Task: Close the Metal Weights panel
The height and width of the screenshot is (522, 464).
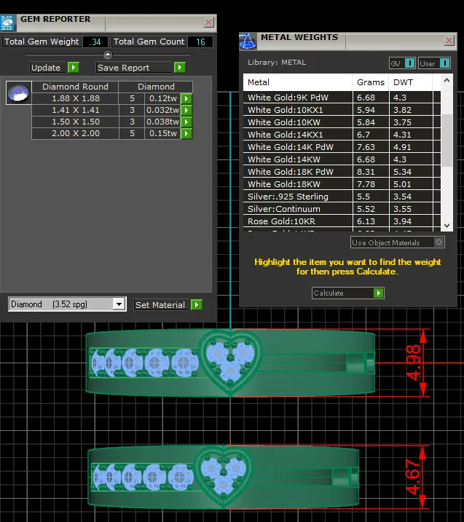Action: tap(449, 41)
